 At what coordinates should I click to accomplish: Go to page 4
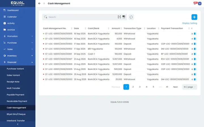pos(147,87)
